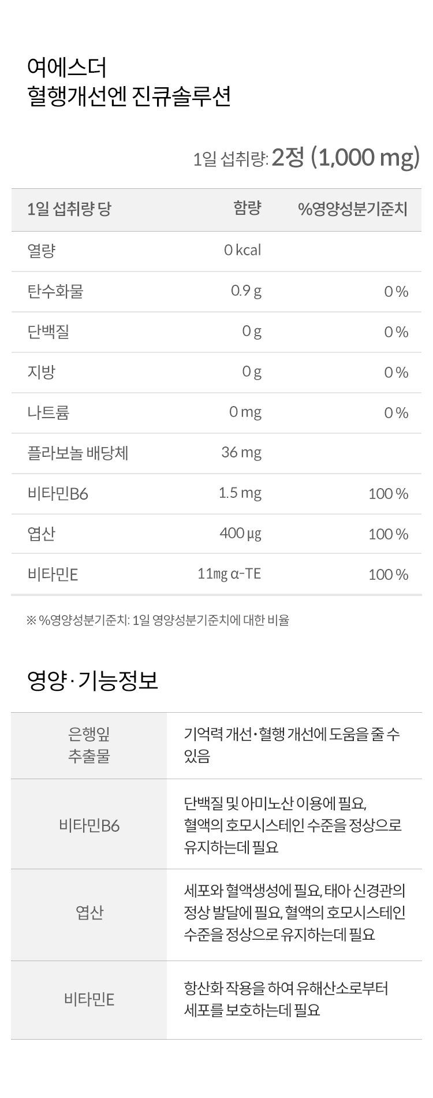Click the %영양성분기준치 column header
This screenshot has width=433, height=1098.
[x=353, y=209]
